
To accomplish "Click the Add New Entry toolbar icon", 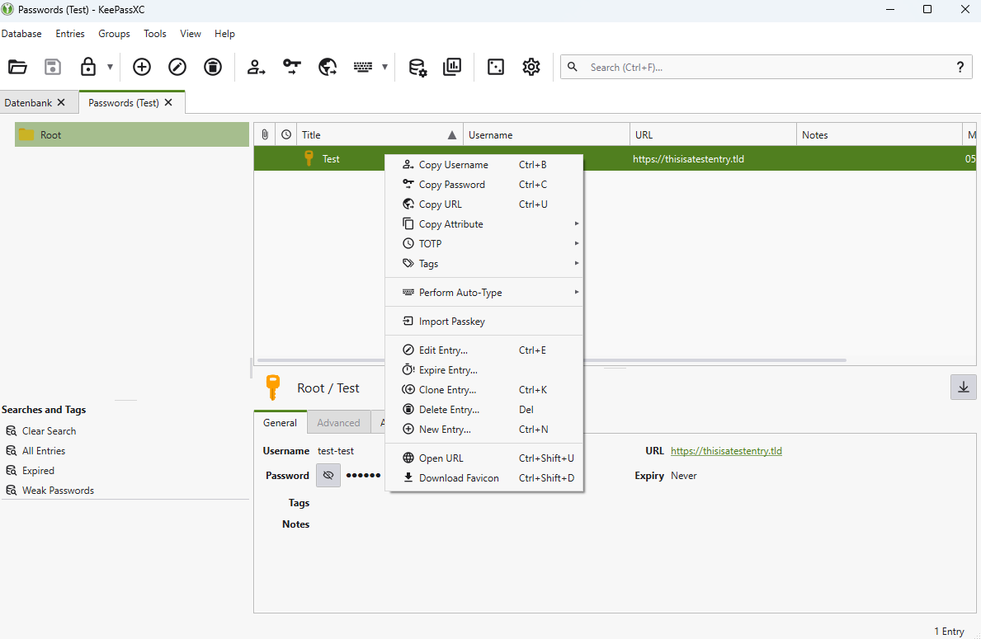I will (x=142, y=68).
